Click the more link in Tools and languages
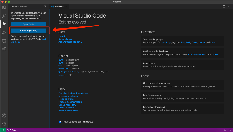This screenshot has width=233, height=132. [213, 42]
